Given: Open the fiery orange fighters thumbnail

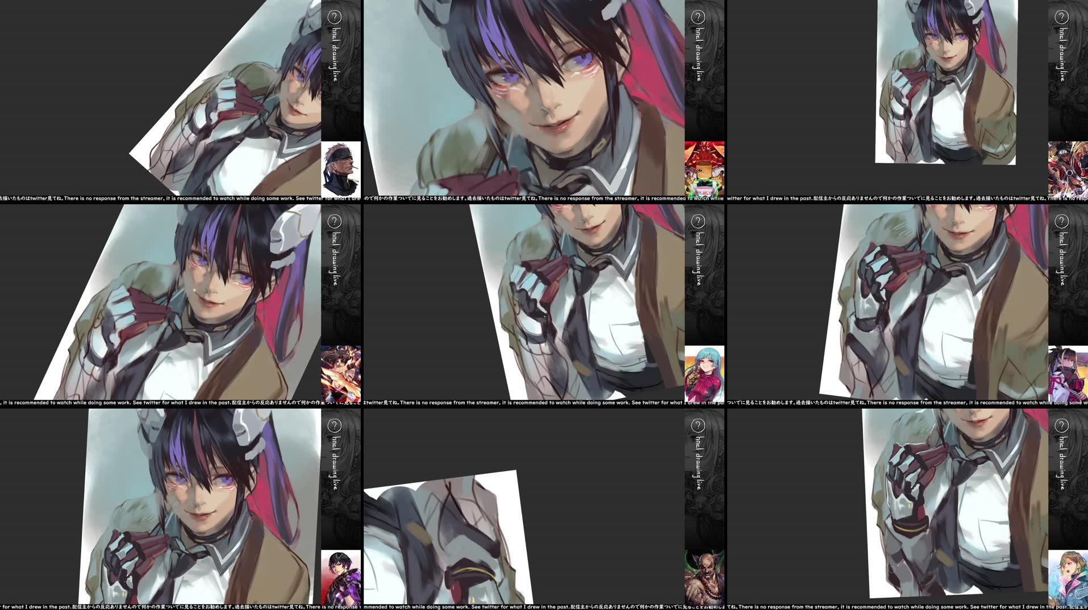Looking at the screenshot, I should point(341,373).
